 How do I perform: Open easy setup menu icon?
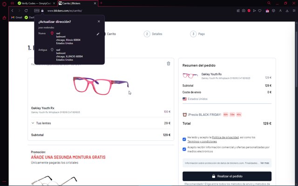pos(294,11)
